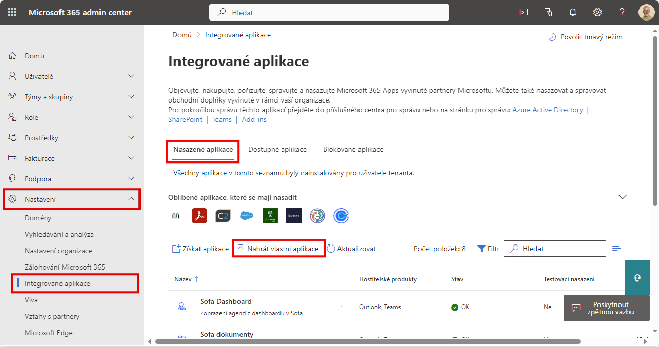This screenshot has height=347, width=659.
Task: Open the Sofa dokumenty app name
Action: pos(227,334)
